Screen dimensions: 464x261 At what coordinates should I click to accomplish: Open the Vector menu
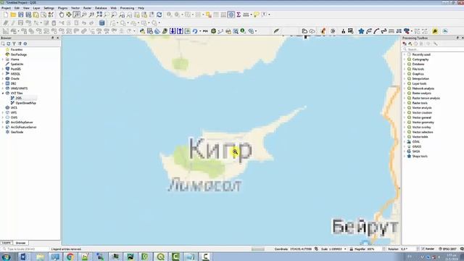pyautogui.click(x=75, y=8)
